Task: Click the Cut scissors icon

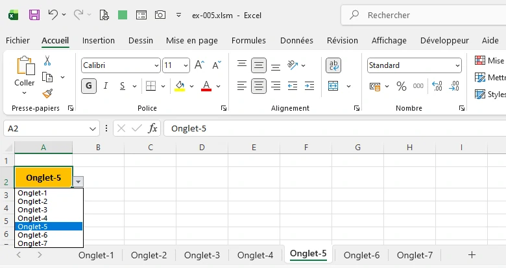Action: pyautogui.click(x=47, y=61)
